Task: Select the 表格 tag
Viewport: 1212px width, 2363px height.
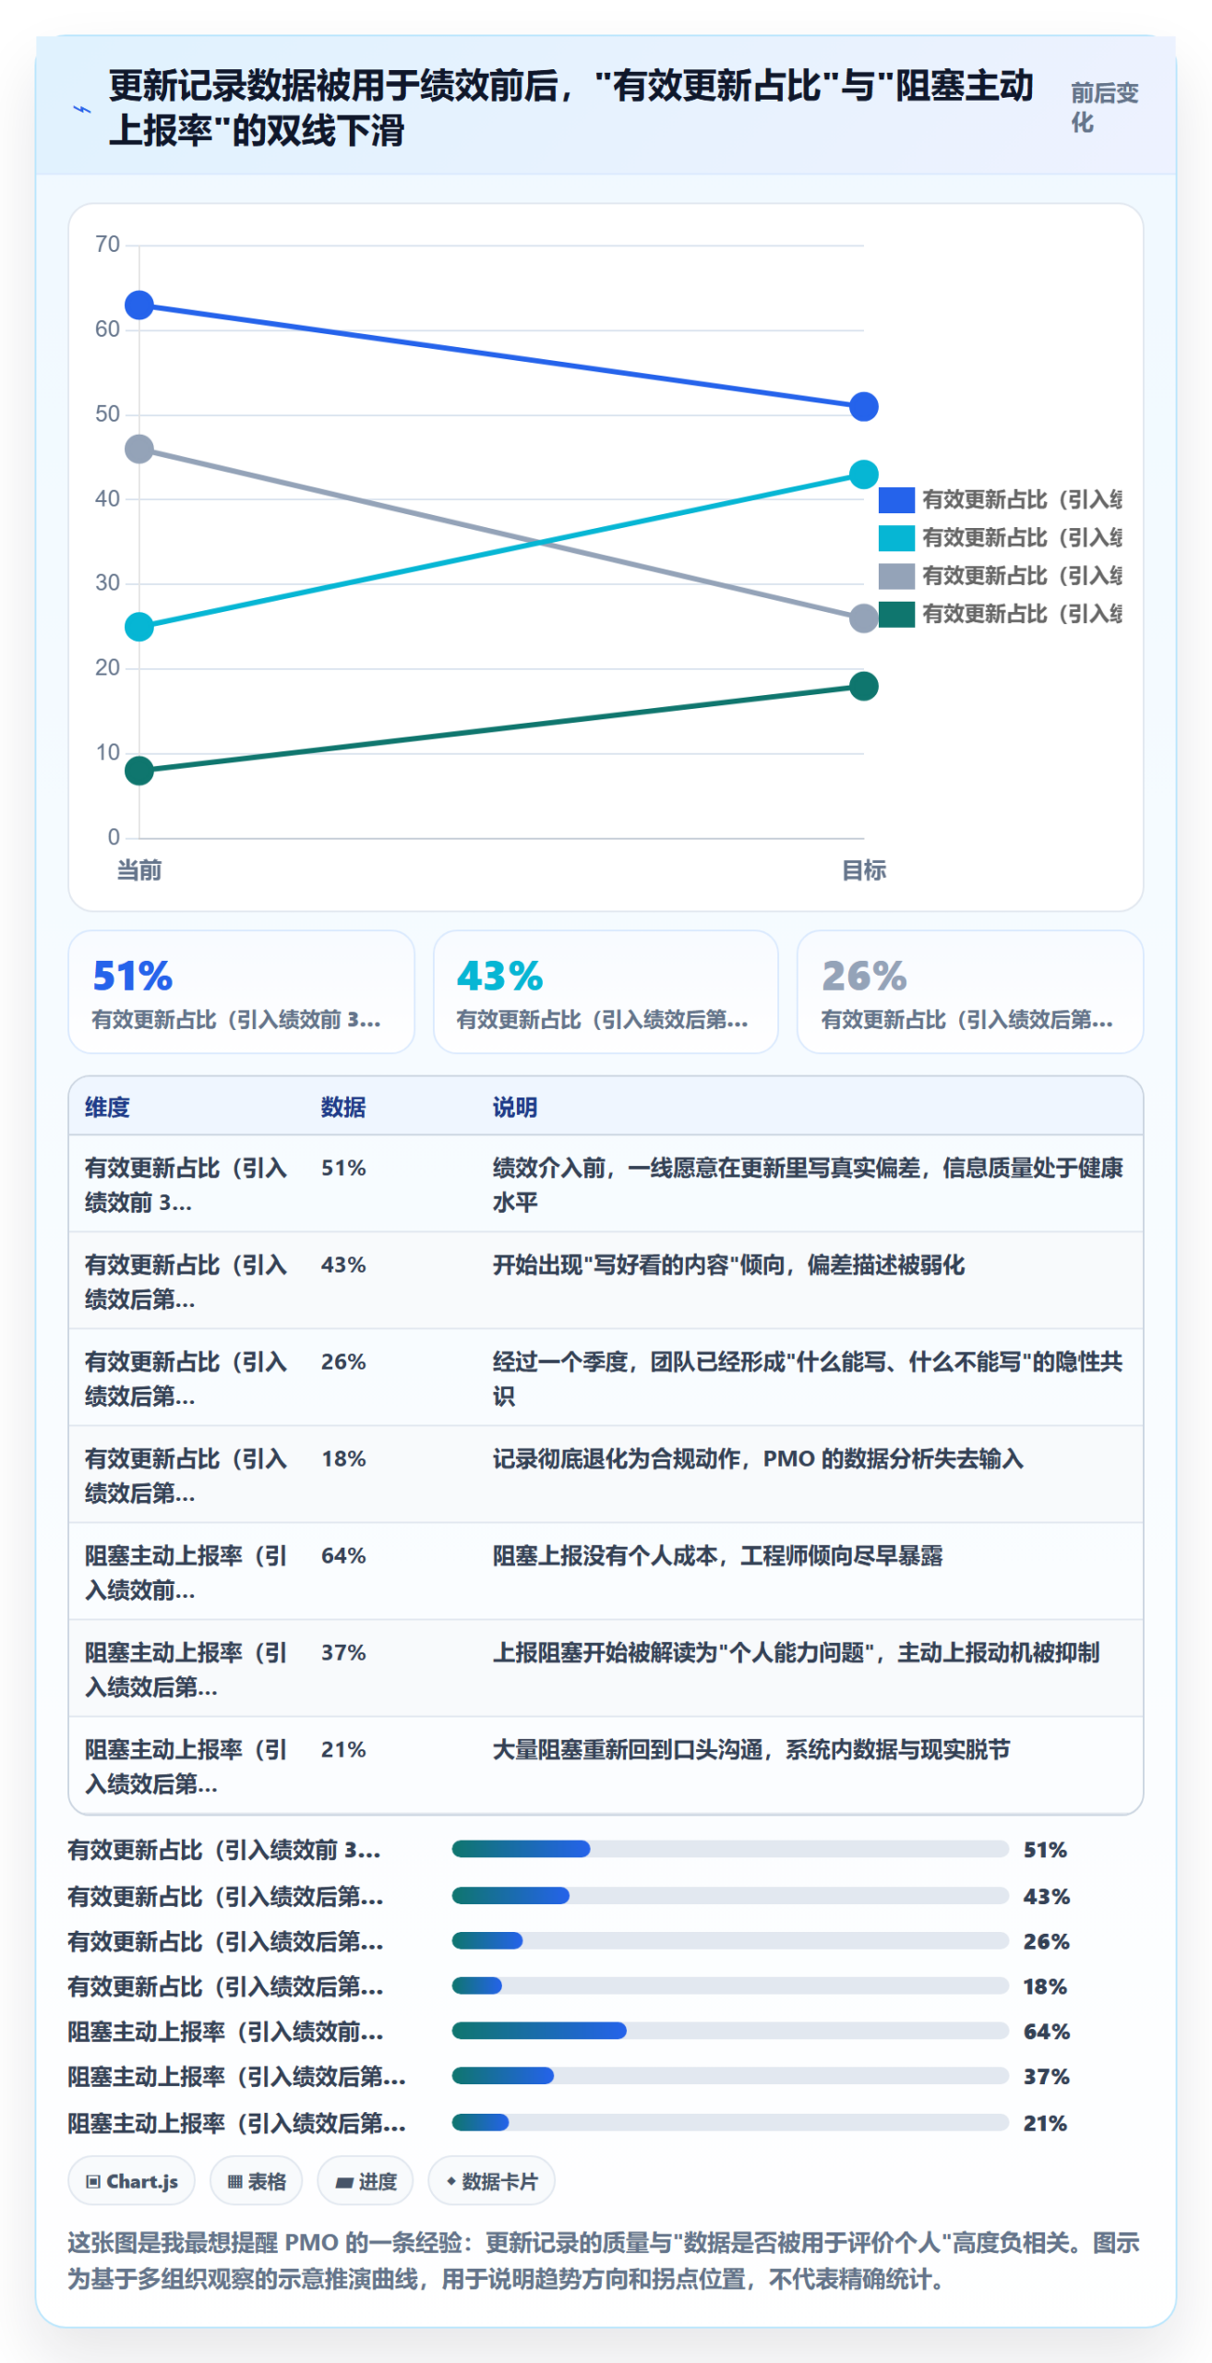Action: (256, 2180)
